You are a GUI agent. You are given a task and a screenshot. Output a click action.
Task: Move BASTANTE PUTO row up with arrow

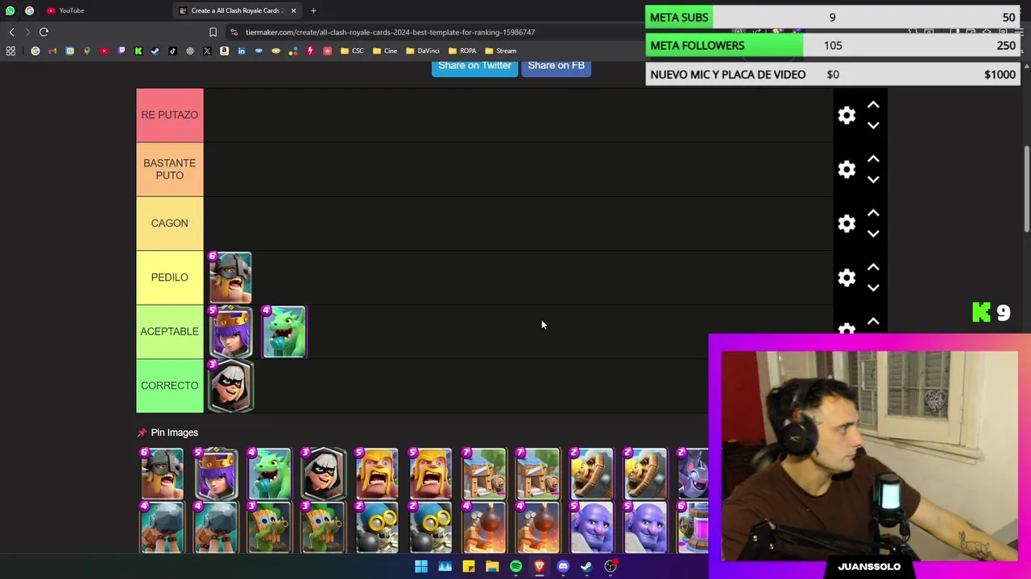pos(873,158)
